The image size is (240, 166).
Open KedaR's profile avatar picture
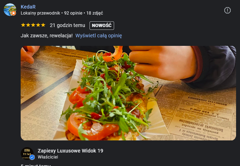click(x=10, y=10)
